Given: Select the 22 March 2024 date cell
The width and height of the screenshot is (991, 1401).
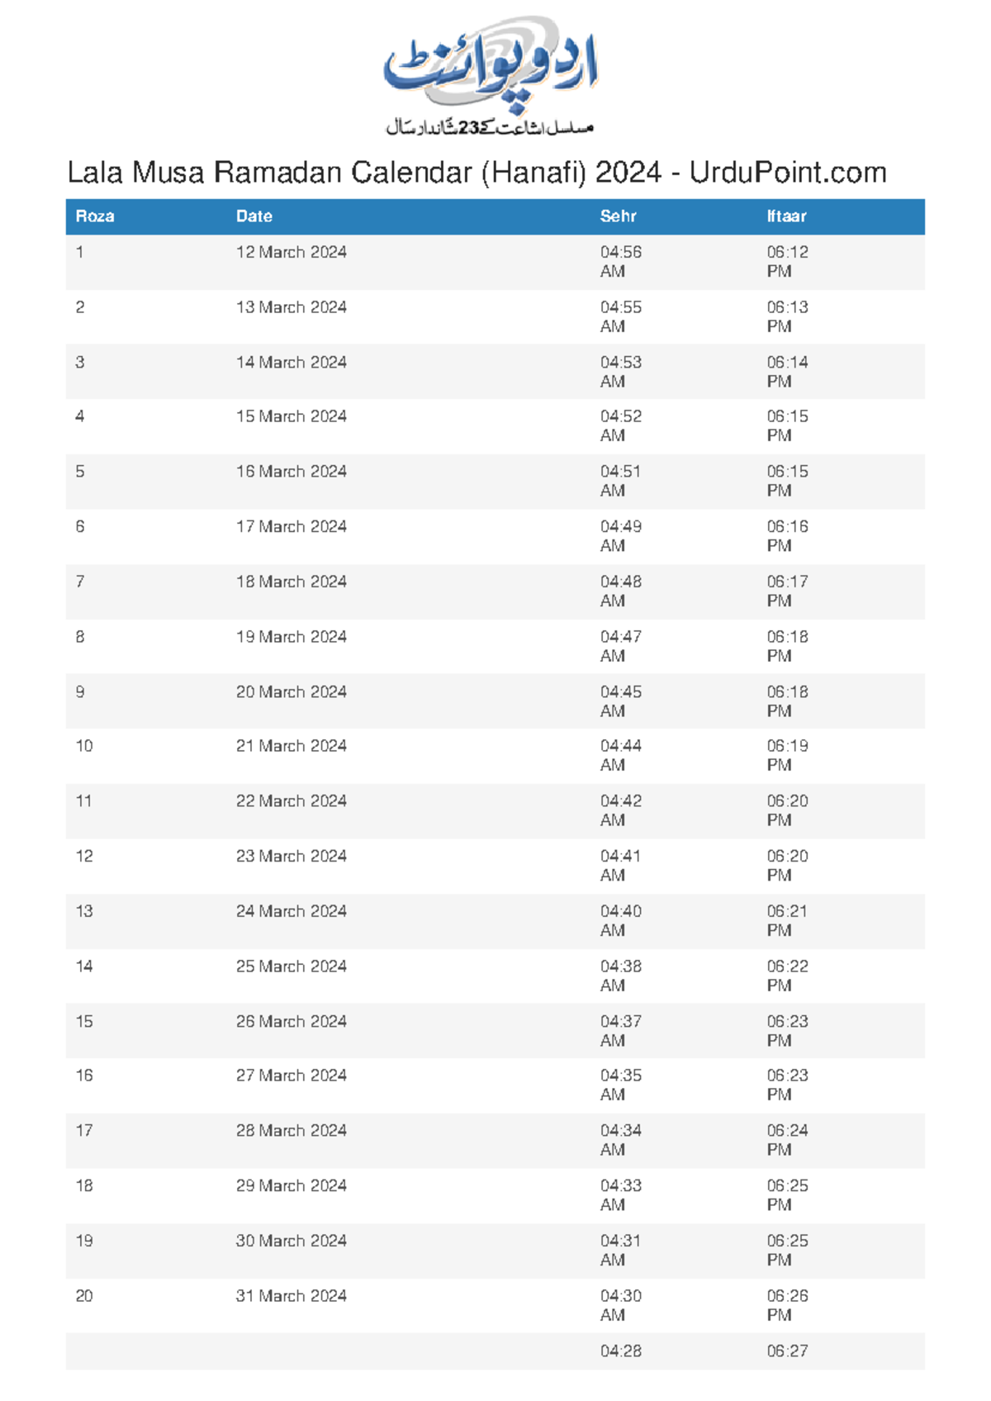Looking at the screenshot, I should point(291,801).
